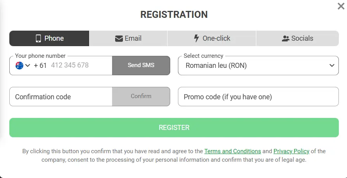This screenshot has height=178, width=347.
Task: Close the registration dialog with the X
Action: [x=341, y=6]
